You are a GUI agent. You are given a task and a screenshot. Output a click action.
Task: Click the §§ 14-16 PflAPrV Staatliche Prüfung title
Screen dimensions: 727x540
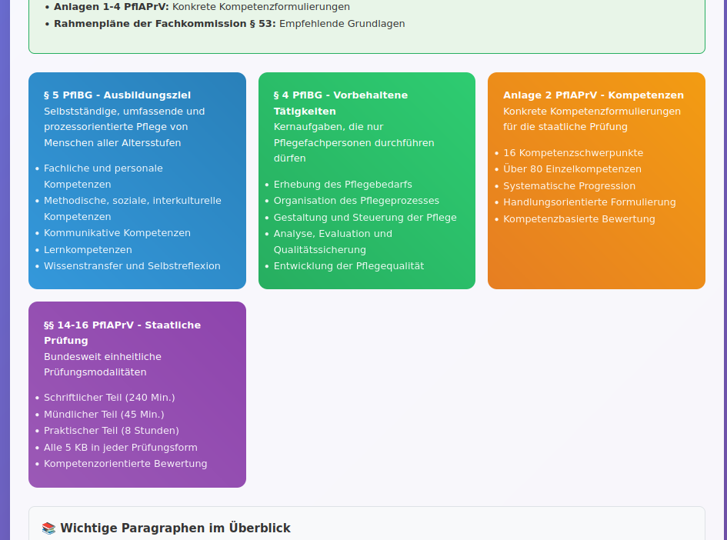coord(122,332)
